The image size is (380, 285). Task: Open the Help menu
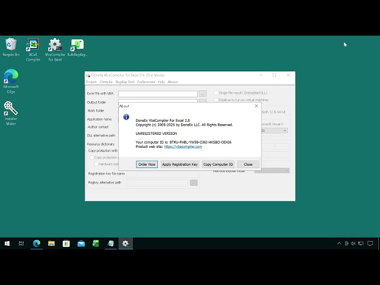(x=161, y=82)
